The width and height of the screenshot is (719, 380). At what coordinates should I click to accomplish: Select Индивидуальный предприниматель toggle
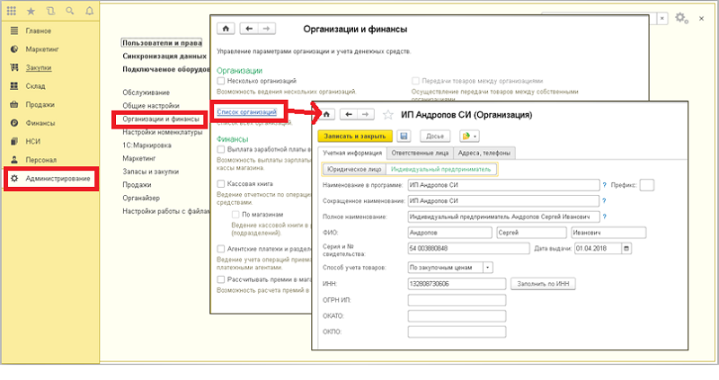(x=440, y=169)
